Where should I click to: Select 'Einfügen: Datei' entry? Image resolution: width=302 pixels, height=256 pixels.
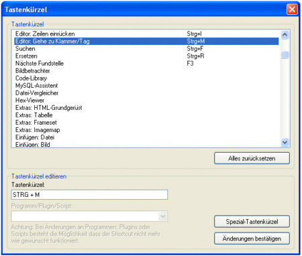[146, 137]
